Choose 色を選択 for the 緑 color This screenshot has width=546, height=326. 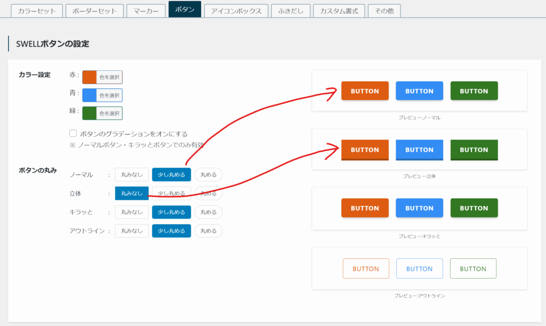click(109, 113)
